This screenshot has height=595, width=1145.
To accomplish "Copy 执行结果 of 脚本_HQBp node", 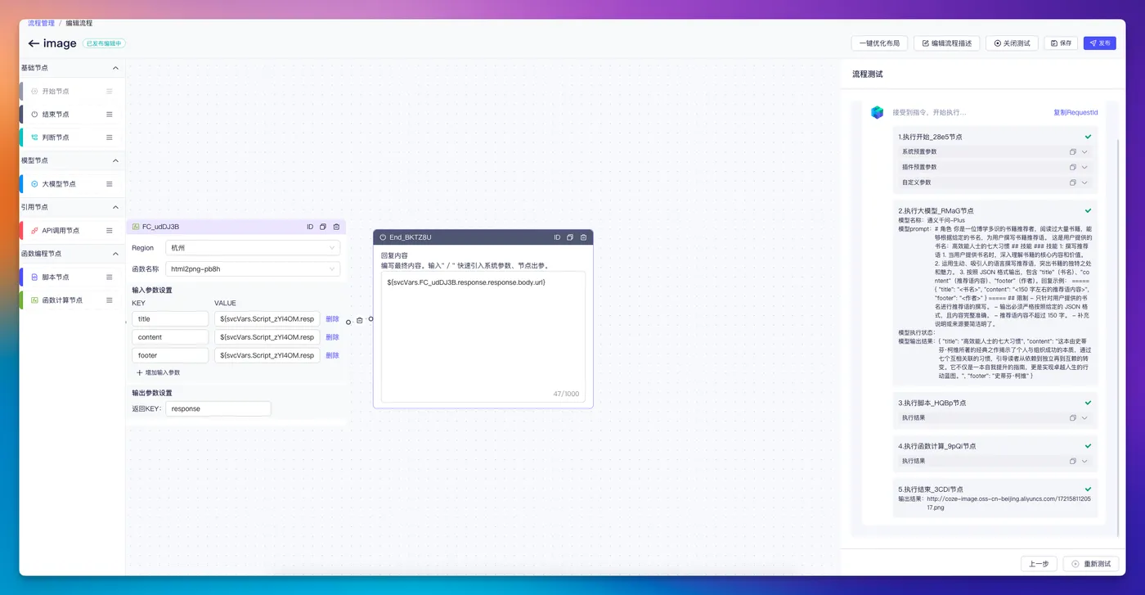I will tap(1073, 418).
